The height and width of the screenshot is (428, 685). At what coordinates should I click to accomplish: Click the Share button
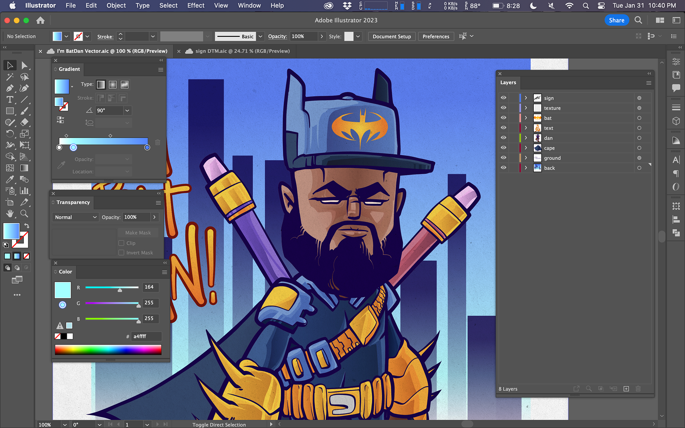[616, 20]
